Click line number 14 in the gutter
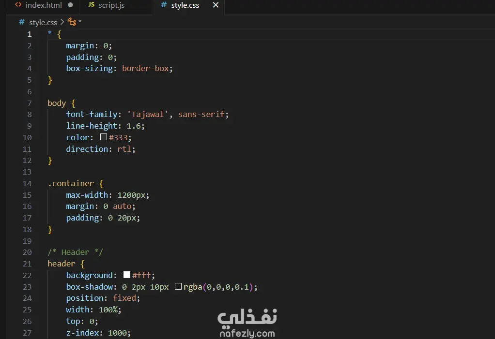Image resolution: width=495 pixels, height=339 pixels. (27, 183)
